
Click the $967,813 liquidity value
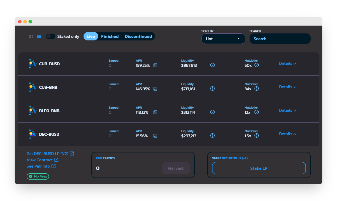[x=189, y=65]
